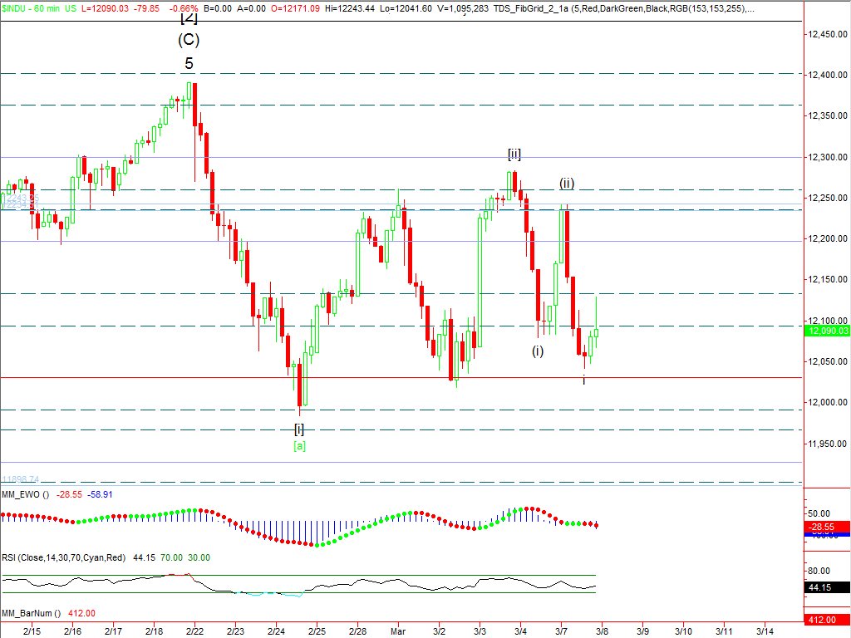Screen dimensions: 851x638
Task: Click the (C) wave label at top
Action: tap(189, 38)
